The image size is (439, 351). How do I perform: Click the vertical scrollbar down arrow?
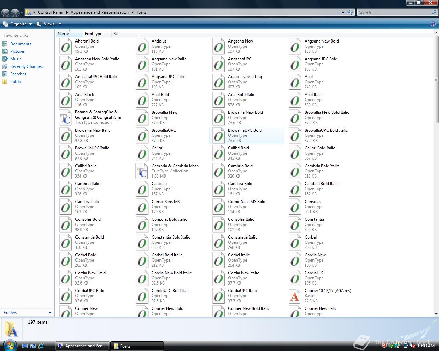[x=436, y=314]
